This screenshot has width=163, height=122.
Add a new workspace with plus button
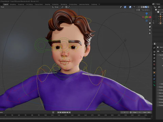(x=99, y=4)
